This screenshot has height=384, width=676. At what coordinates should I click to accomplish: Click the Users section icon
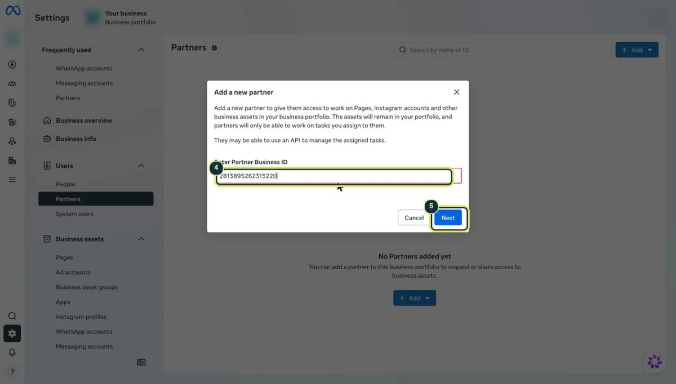48,166
